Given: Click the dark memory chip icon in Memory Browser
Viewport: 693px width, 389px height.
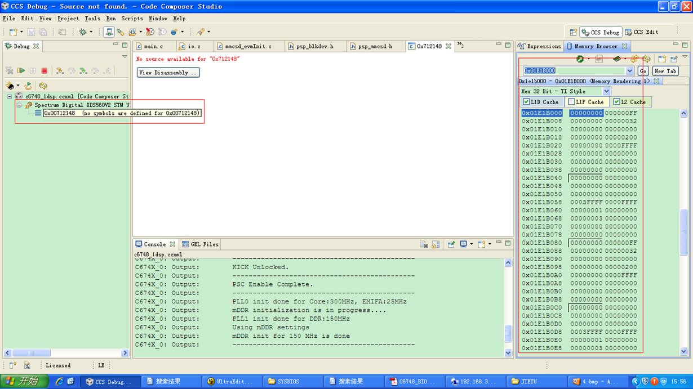Looking at the screenshot, I should (x=618, y=59).
